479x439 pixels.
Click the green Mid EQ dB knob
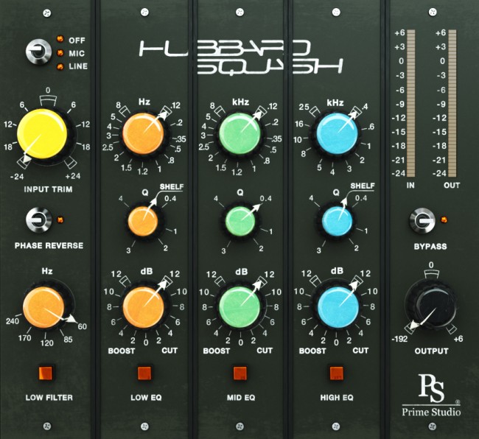coord(240,306)
